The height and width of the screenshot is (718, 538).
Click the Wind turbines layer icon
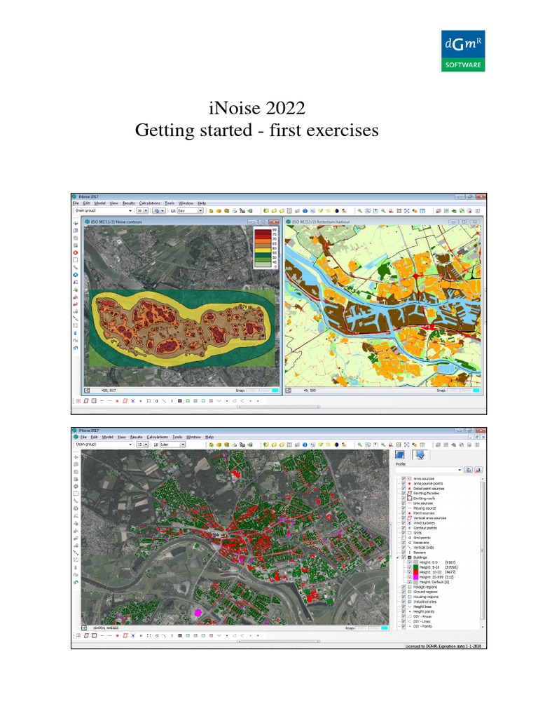(408, 523)
